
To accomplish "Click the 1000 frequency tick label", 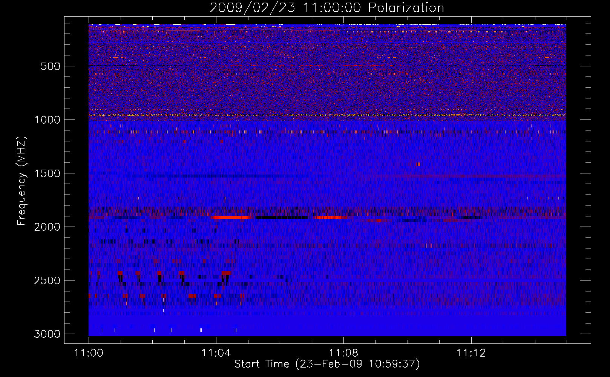I will tap(47, 120).
